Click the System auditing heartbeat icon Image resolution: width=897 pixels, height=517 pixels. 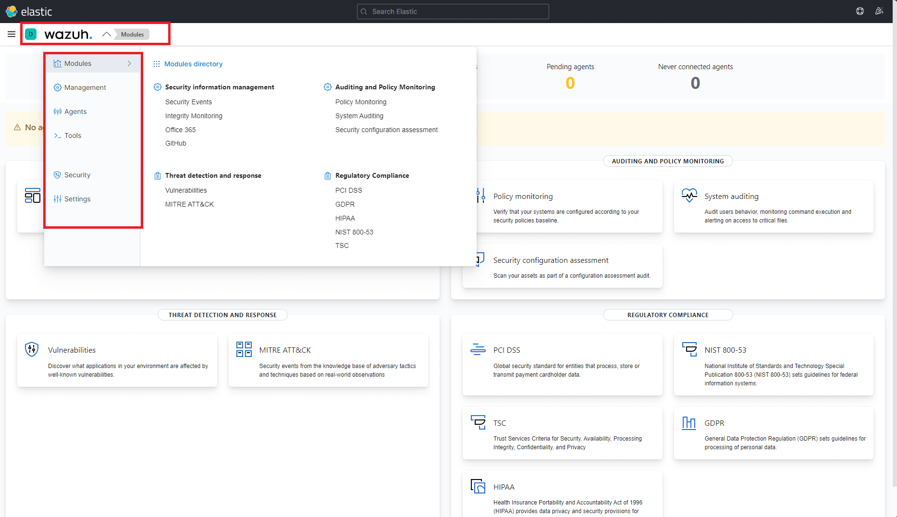[x=689, y=195]
